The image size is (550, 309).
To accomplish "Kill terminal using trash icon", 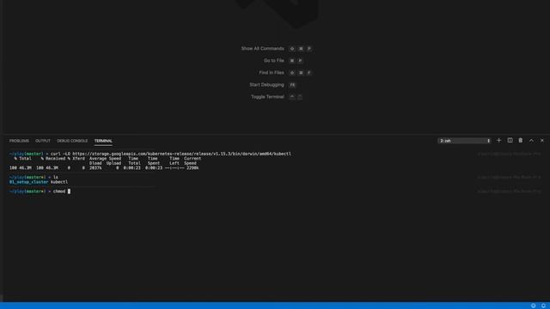I will [x=521, y=141].
